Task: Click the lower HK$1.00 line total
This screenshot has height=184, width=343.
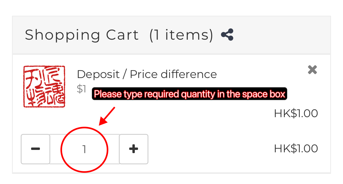Action: tap(296, 149)
